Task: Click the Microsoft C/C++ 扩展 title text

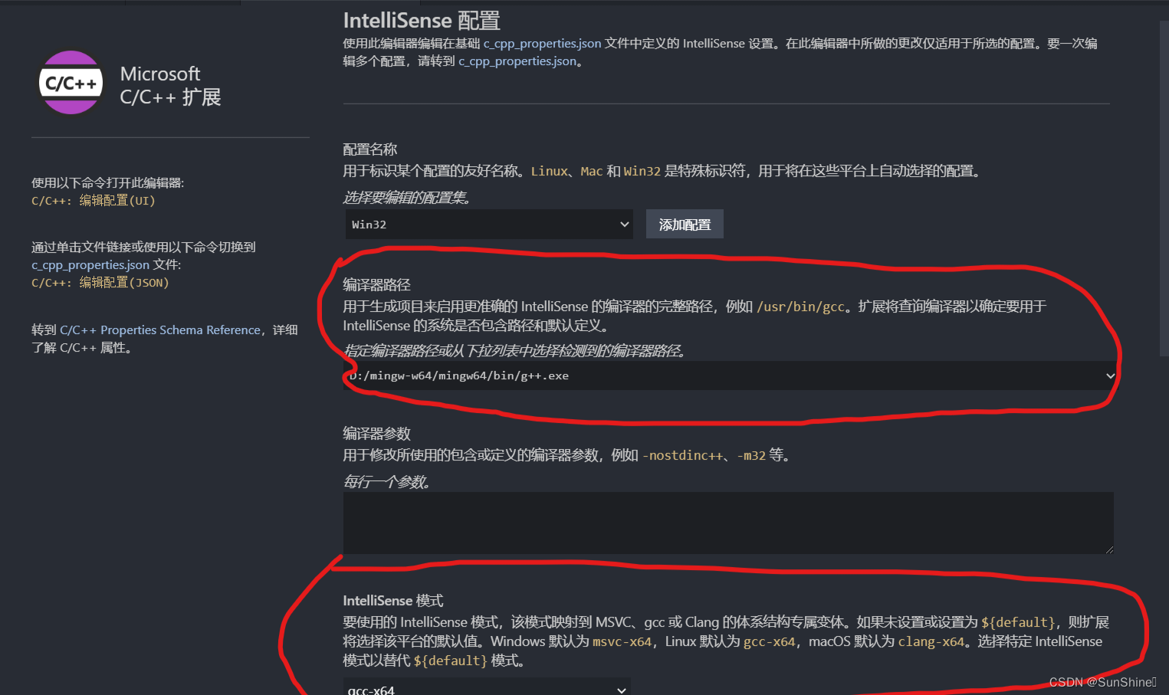Action: click(170, 85)
